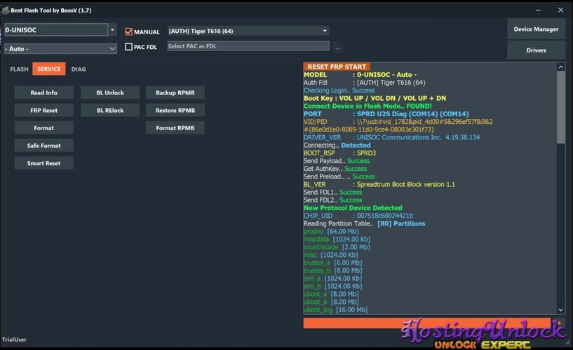
Task: Click the Backup RPMB button
Action: pos(175,92)
